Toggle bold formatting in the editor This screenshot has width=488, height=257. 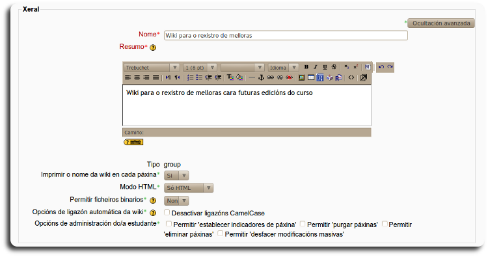click(x=306, y=67)
